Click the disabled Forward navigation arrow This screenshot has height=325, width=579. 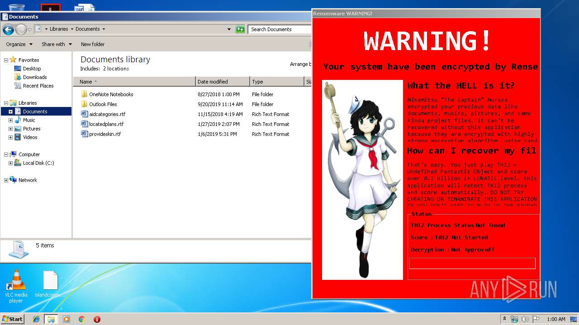click(x=21, y=30)
